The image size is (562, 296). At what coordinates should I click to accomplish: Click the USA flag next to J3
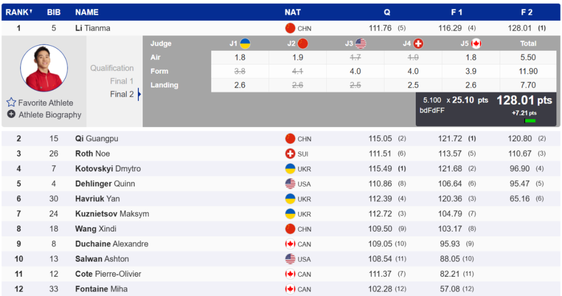point(361,44)
